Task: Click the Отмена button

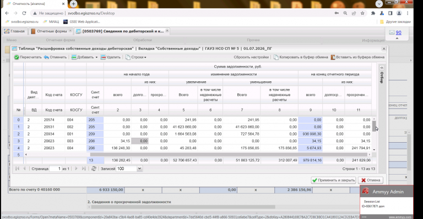Action: click(371, 180)
